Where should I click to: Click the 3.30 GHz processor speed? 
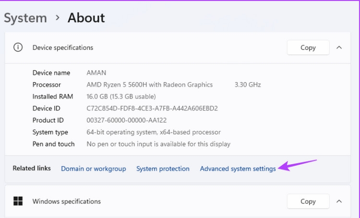tap(248, 85)
